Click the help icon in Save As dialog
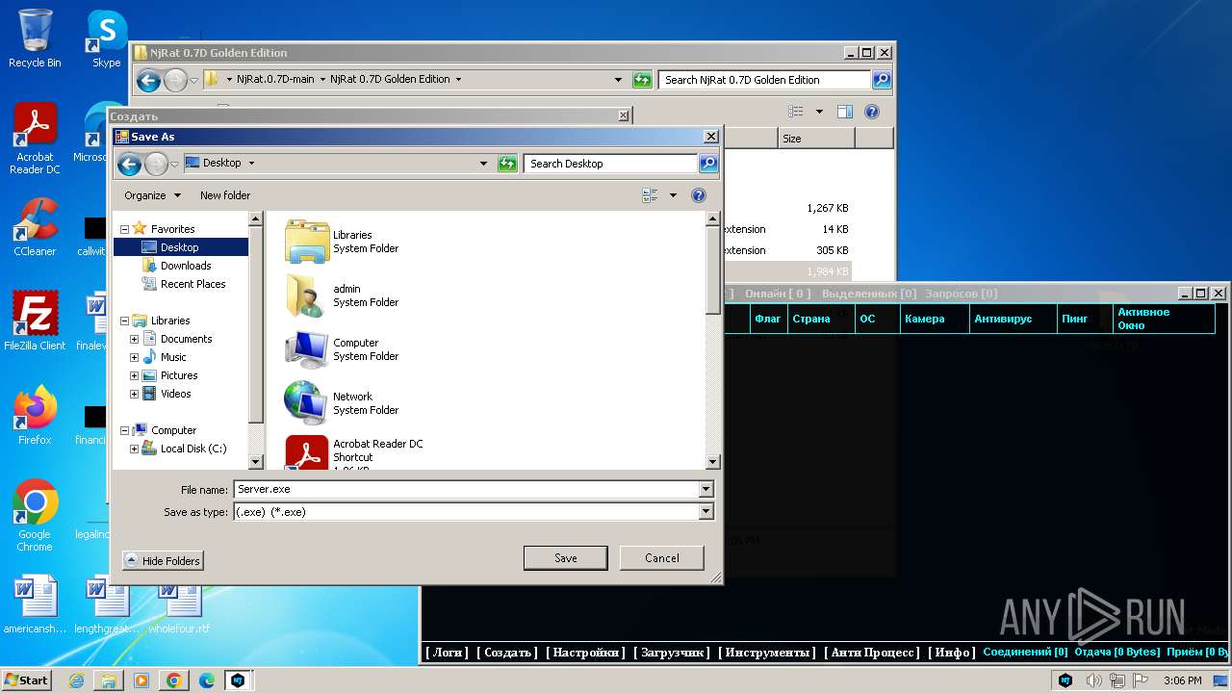Image resolution: width=1232 pixels, height=693 pixels. (x=699, y=195)
